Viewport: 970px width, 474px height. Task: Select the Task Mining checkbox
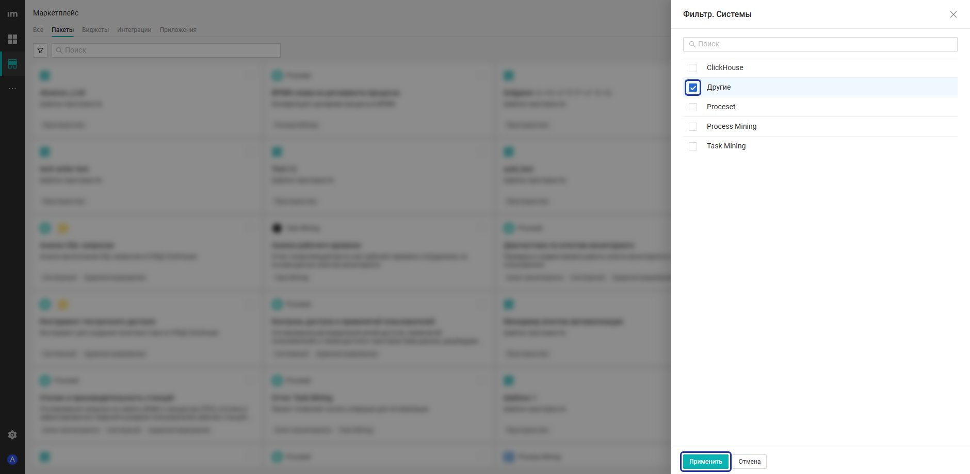tap(693, 146)
